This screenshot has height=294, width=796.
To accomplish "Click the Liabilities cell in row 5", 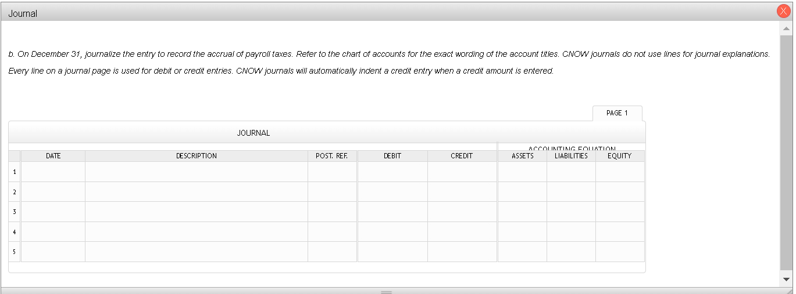I will [572, 252].
